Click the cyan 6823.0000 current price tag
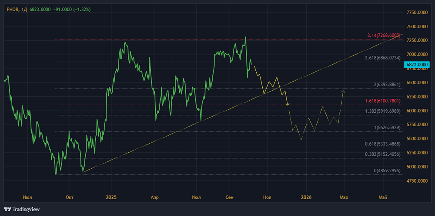This screenshot has height=216, width=435. tap(417, 65)
